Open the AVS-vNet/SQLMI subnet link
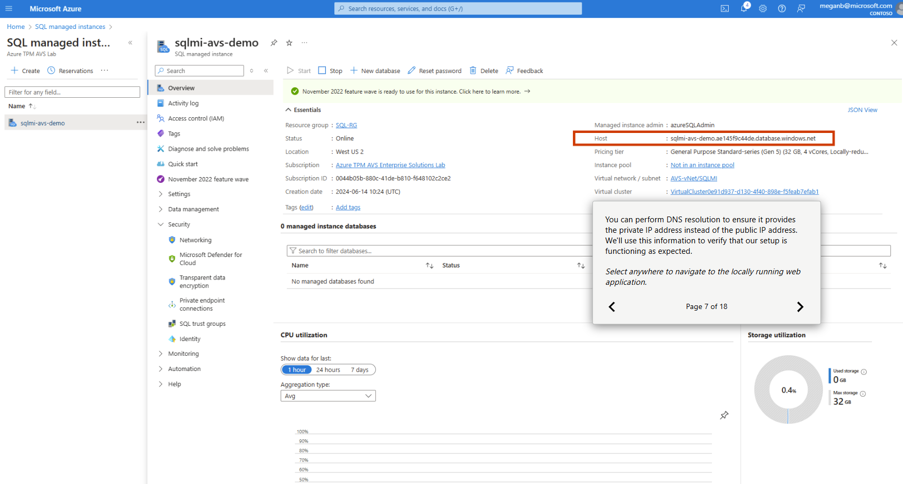The image size is (903, 484). [x=693, y=178]
